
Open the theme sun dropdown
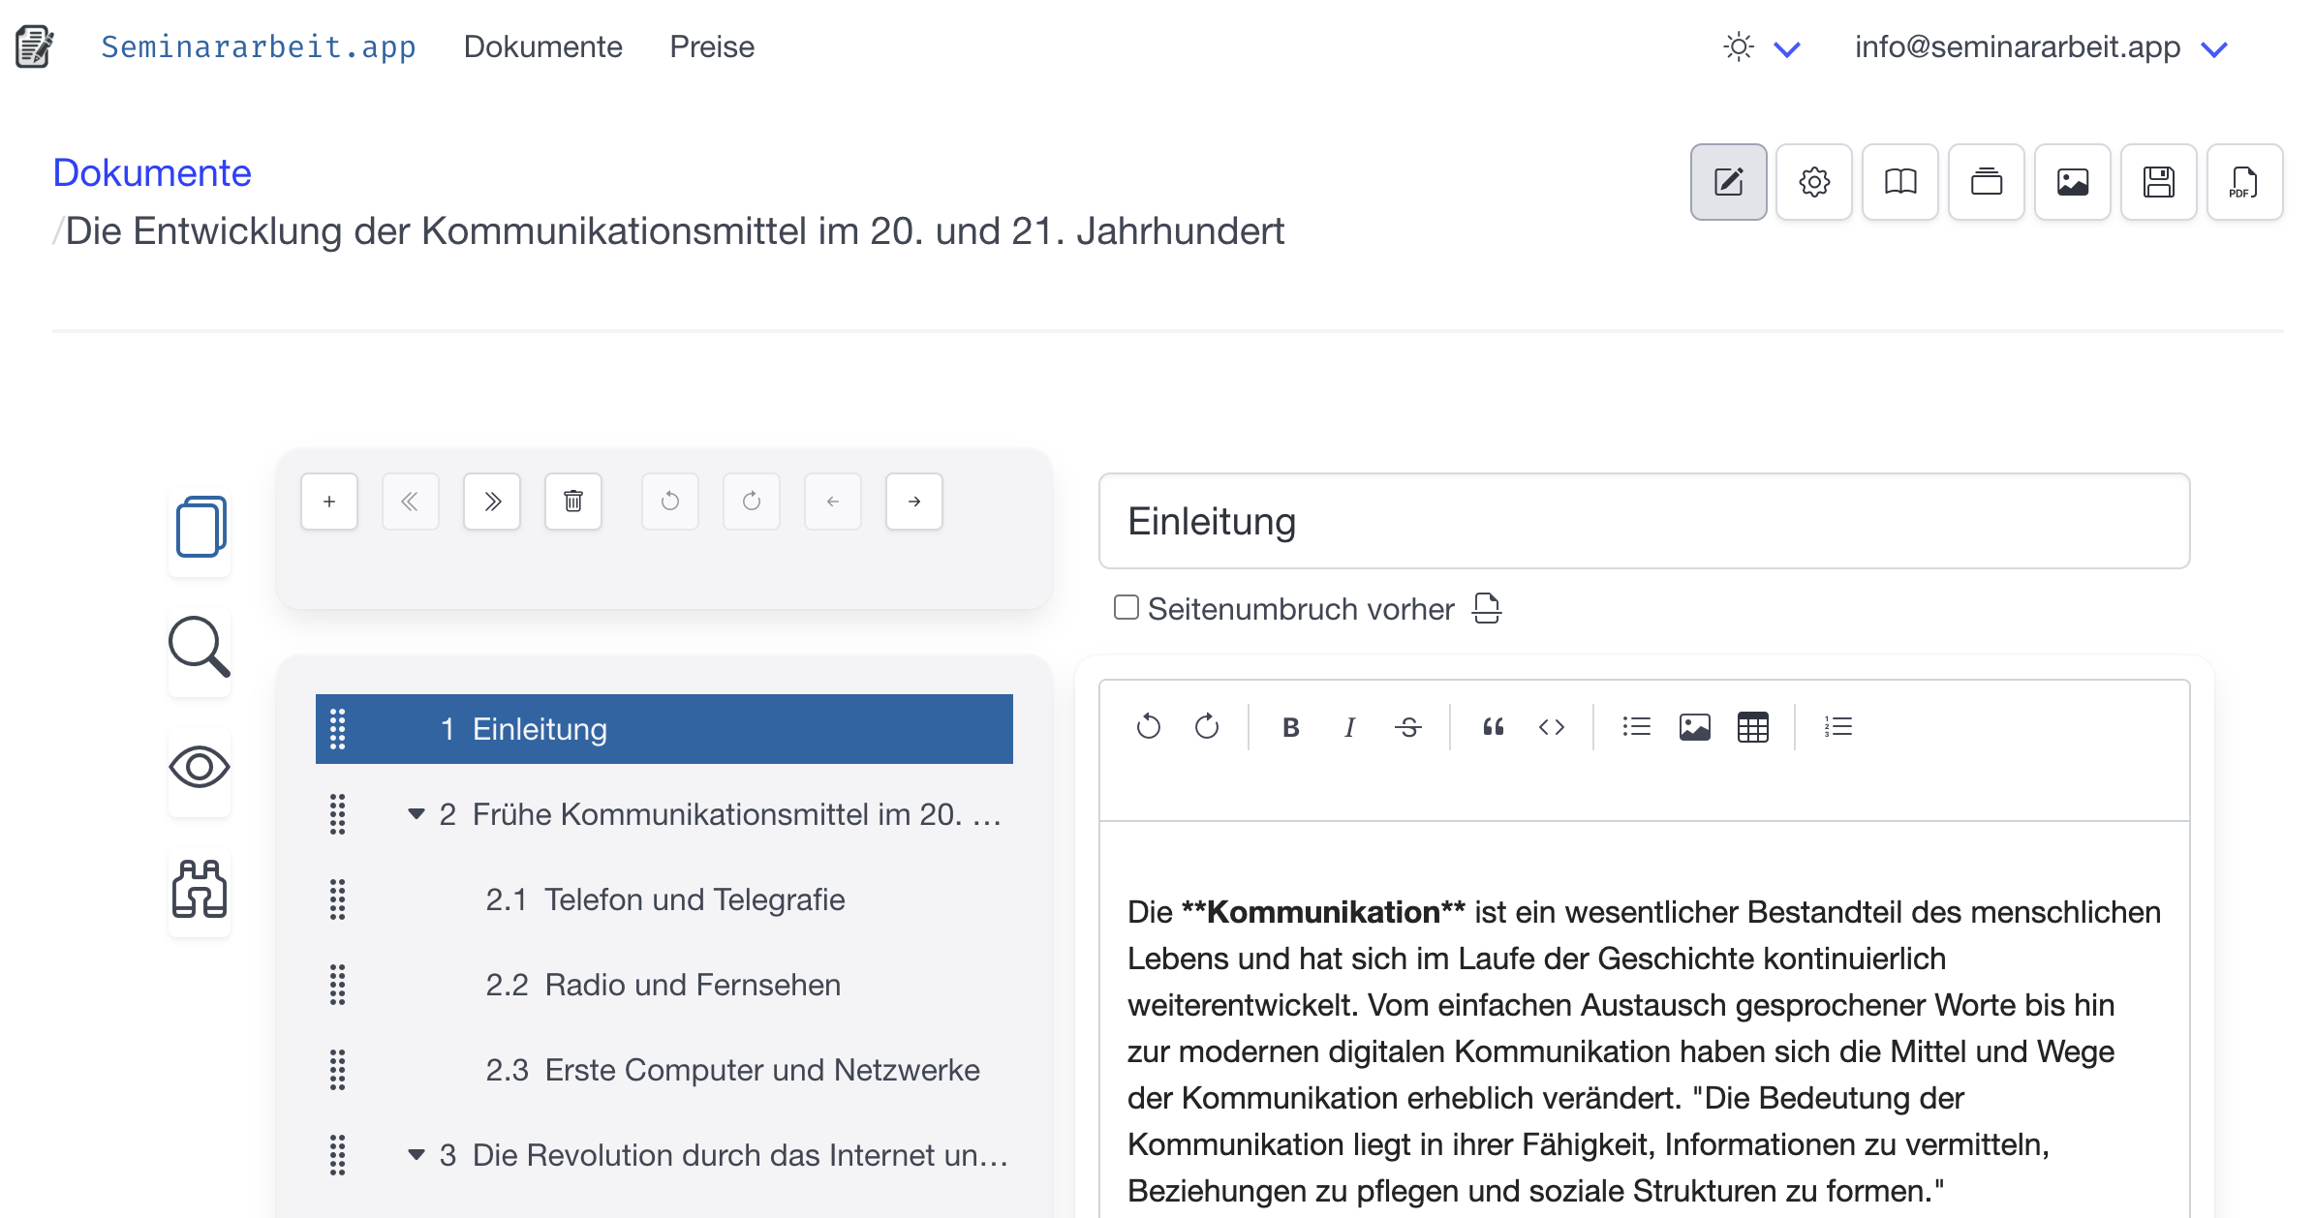tap(1761, 47)
